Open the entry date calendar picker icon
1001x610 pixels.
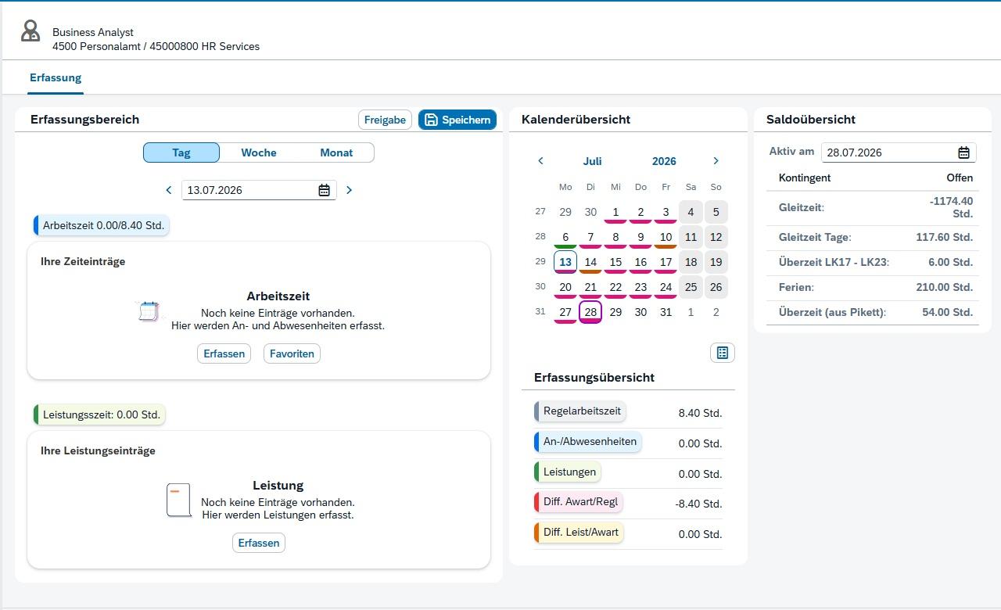324,190
